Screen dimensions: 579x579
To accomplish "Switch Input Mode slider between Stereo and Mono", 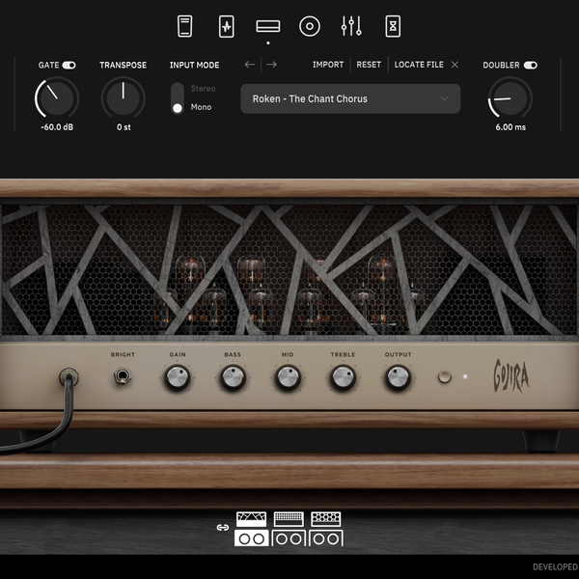I will click(x=178, y=98).
